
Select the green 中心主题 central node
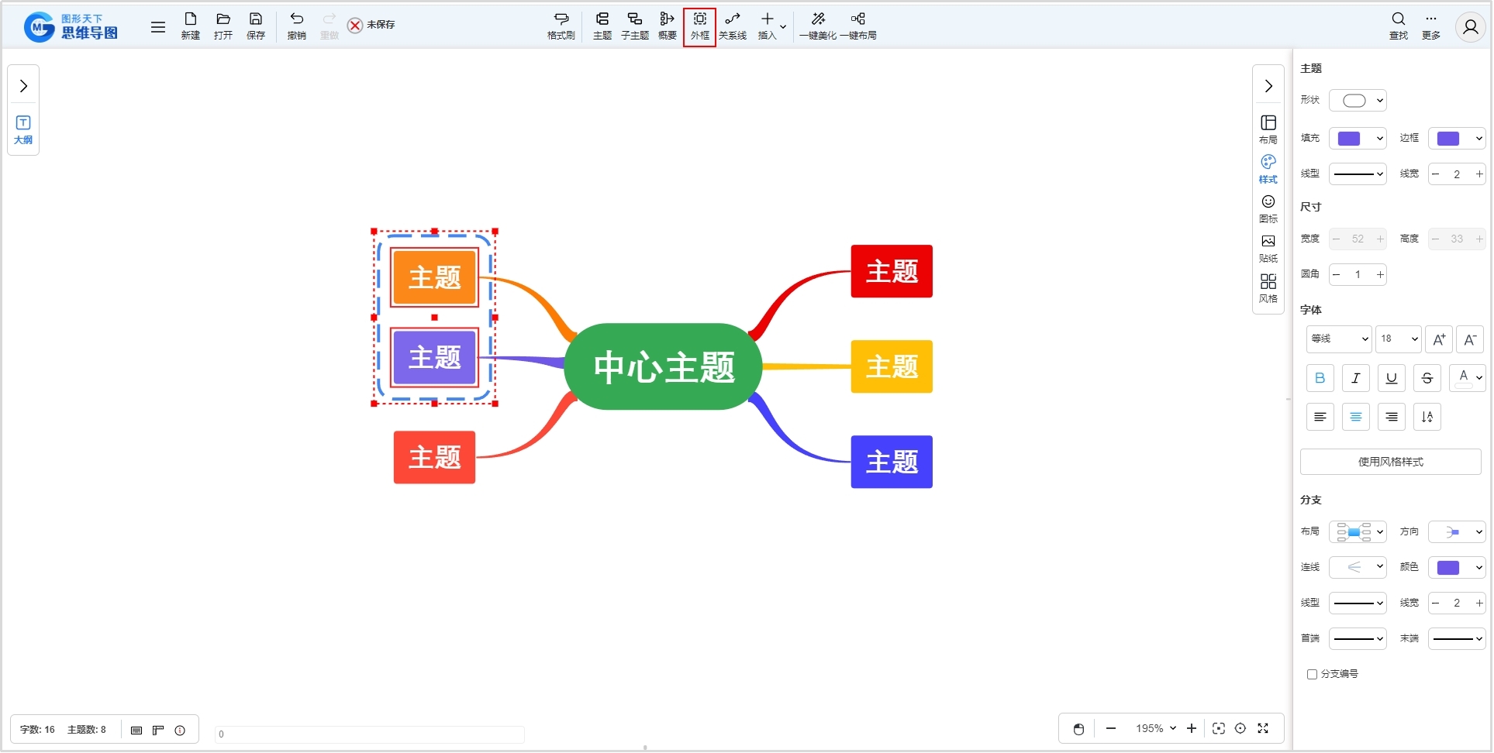click(663, 366)
